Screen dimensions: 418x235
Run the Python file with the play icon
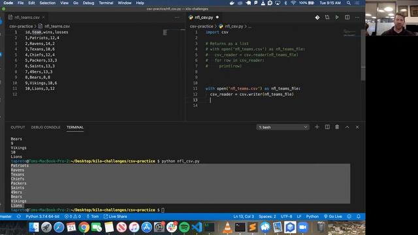(337, 18)
